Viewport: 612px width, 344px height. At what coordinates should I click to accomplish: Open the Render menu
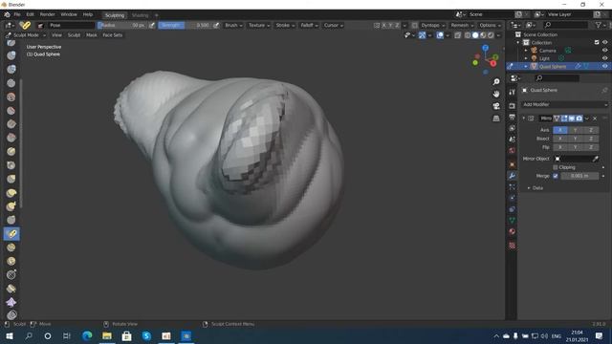coord(47,14)
